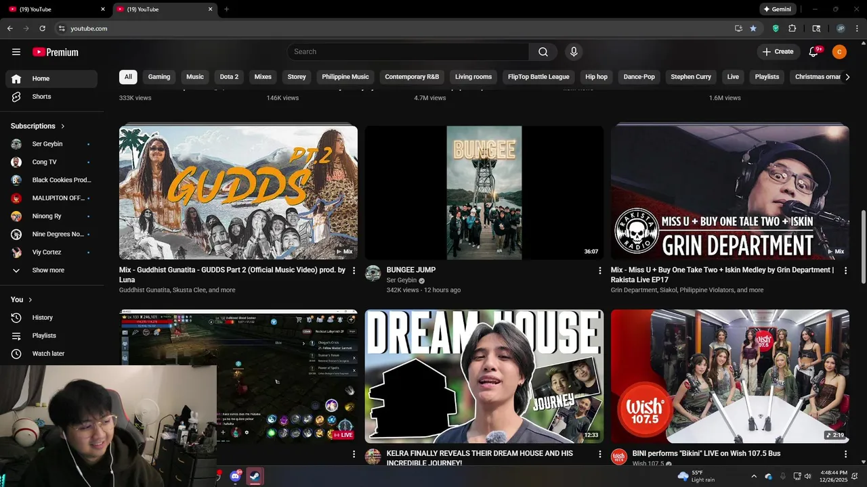Open a new browser tab

[x=226, y=9]
